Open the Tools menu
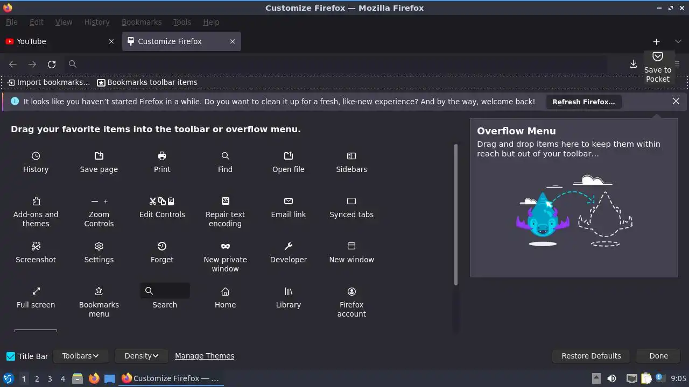This screenshot has width=689, height=387. click(x=182, y=22)
